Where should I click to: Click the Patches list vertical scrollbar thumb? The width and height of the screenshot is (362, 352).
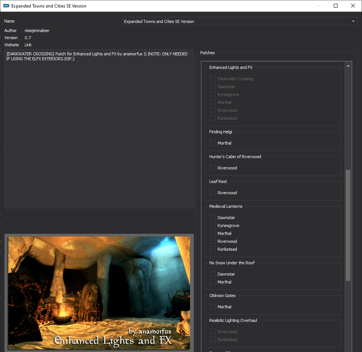coord(348,225)
